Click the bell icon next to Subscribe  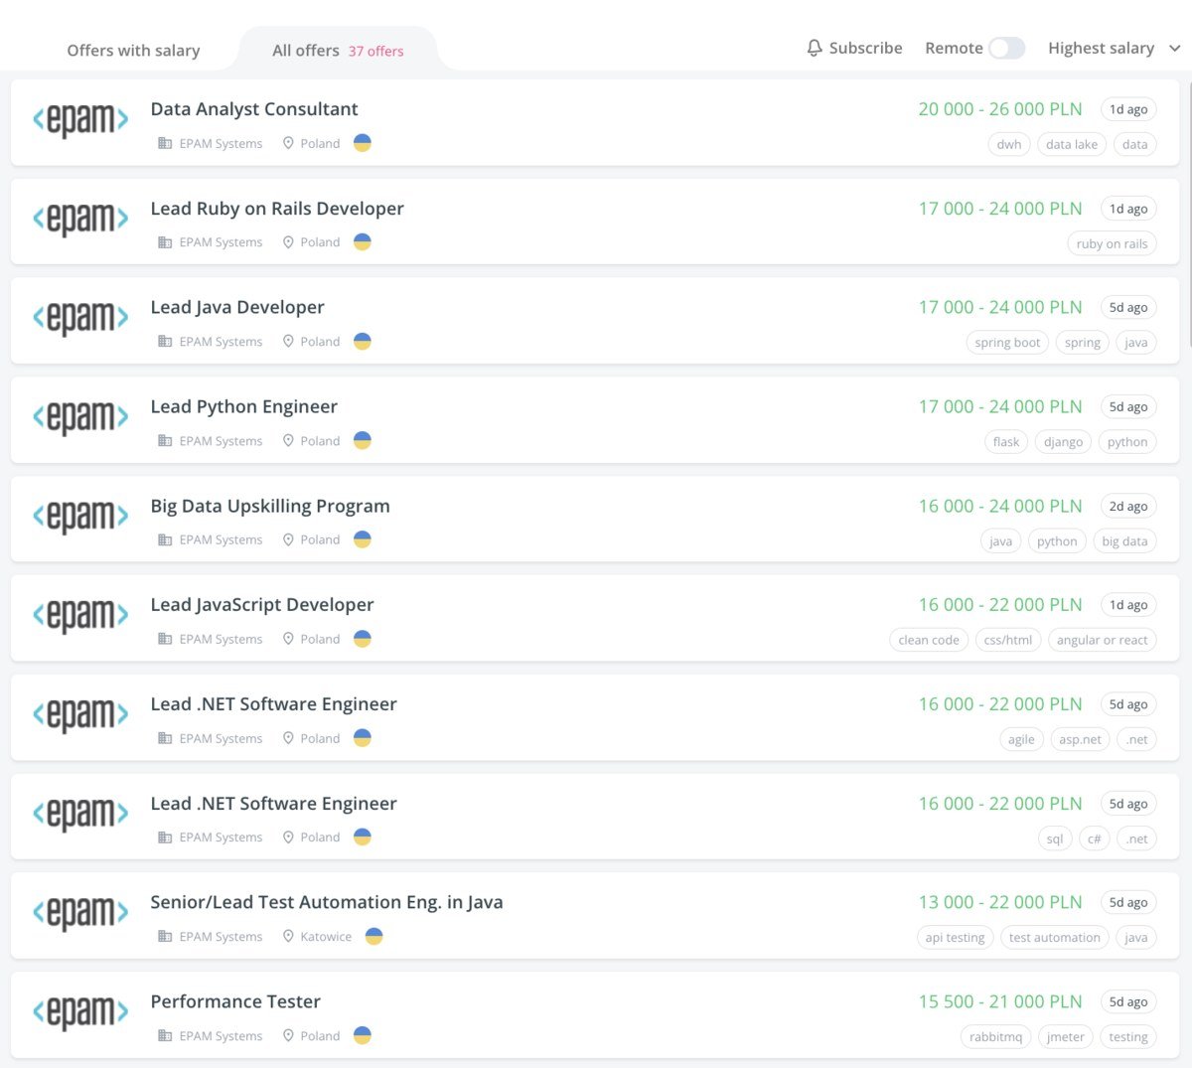pyautogui.click(x=815, y=48)
